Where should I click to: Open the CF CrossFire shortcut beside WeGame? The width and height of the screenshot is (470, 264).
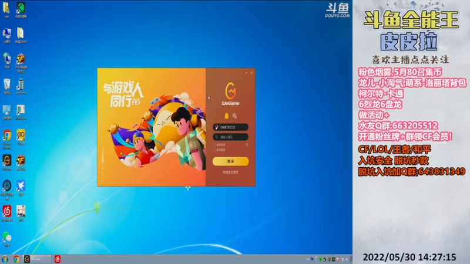[21, 163]
